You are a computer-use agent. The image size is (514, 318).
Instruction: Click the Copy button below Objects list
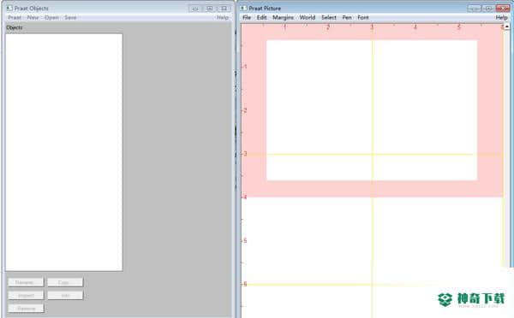point(65,282)
